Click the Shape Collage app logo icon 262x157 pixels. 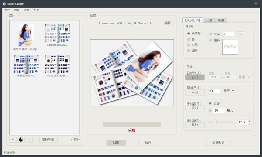pos(4,3)
